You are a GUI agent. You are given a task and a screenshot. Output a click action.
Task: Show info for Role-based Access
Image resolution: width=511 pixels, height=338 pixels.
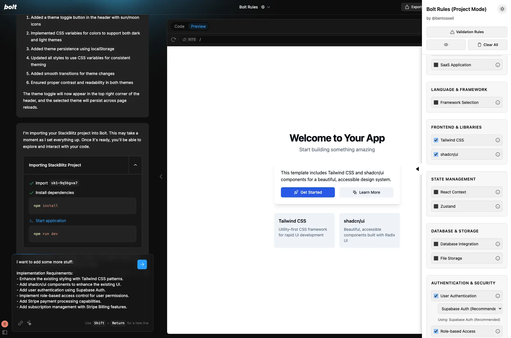click(x=498, y=331)
